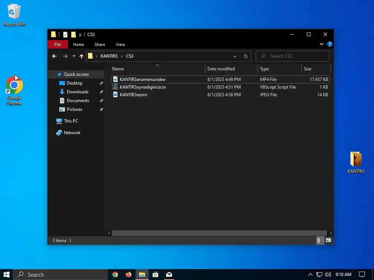
Task: Switch to Details view layout button
Action: [320, 241]
